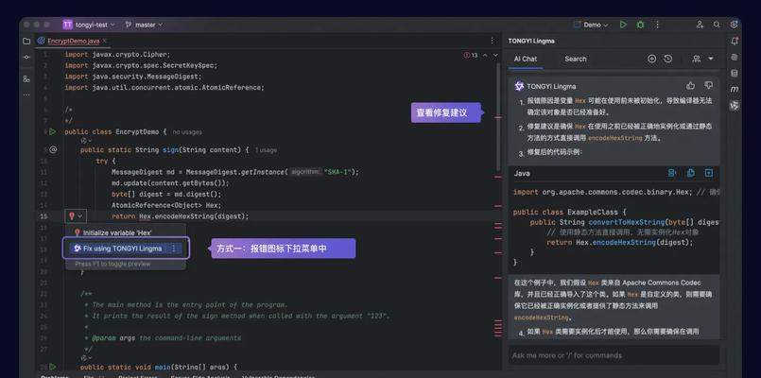761x378 pixels.
Task: Switch to the Search tab
Action: click(x=576, y=59)
